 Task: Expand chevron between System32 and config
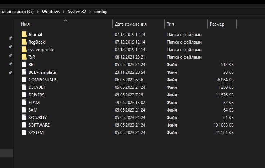pyautogui.click(x=90, y=12)
